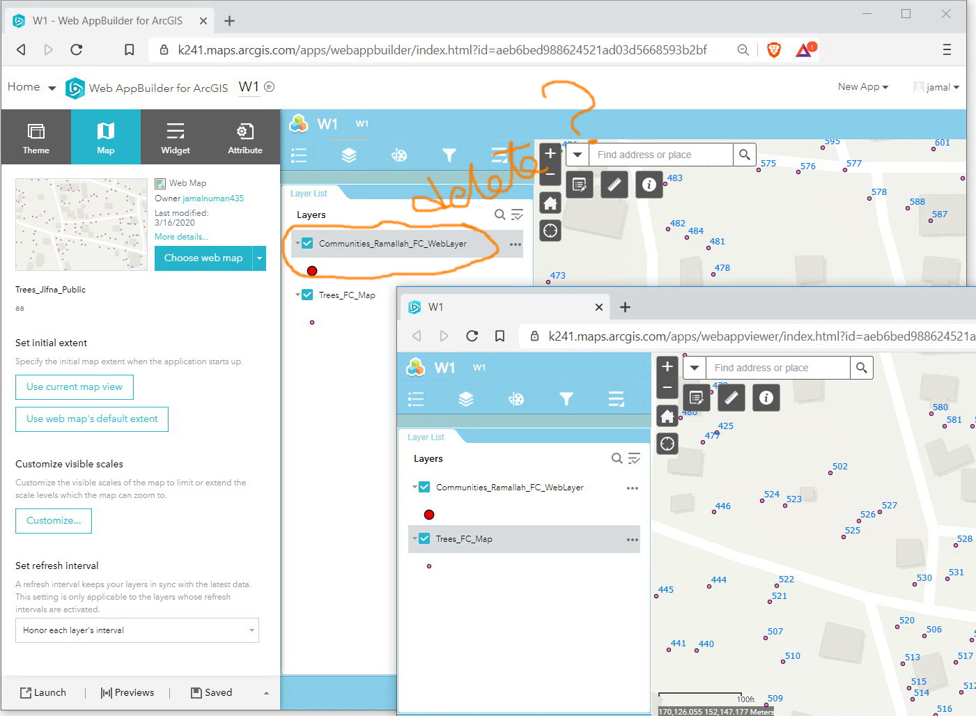
Task: Switch to the Theme tab
Action: coord(36,137)
